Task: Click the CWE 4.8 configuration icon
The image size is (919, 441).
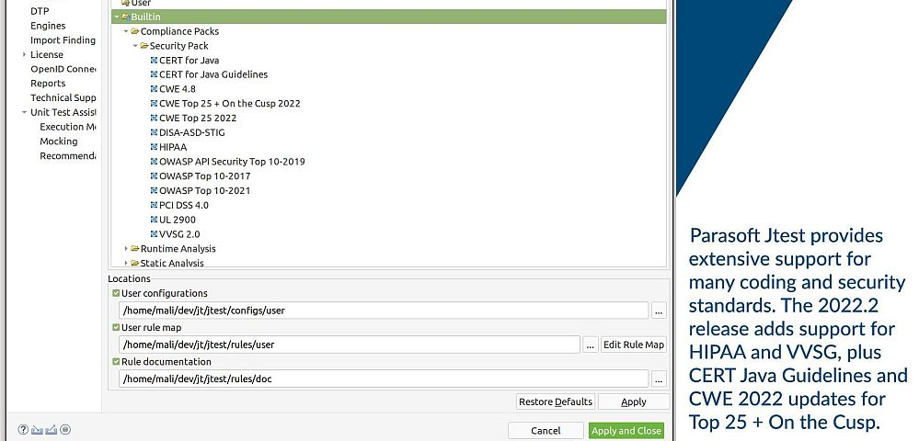Action: (155, 89)
